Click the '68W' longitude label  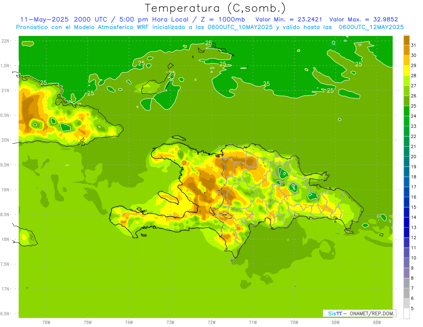(377, 322)
